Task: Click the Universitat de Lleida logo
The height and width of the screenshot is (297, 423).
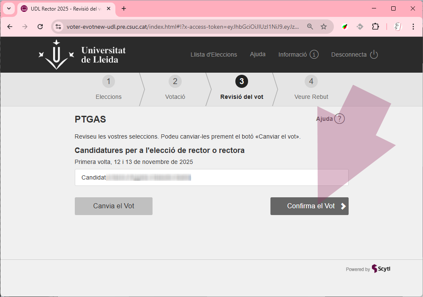Action: coord(82,55)
